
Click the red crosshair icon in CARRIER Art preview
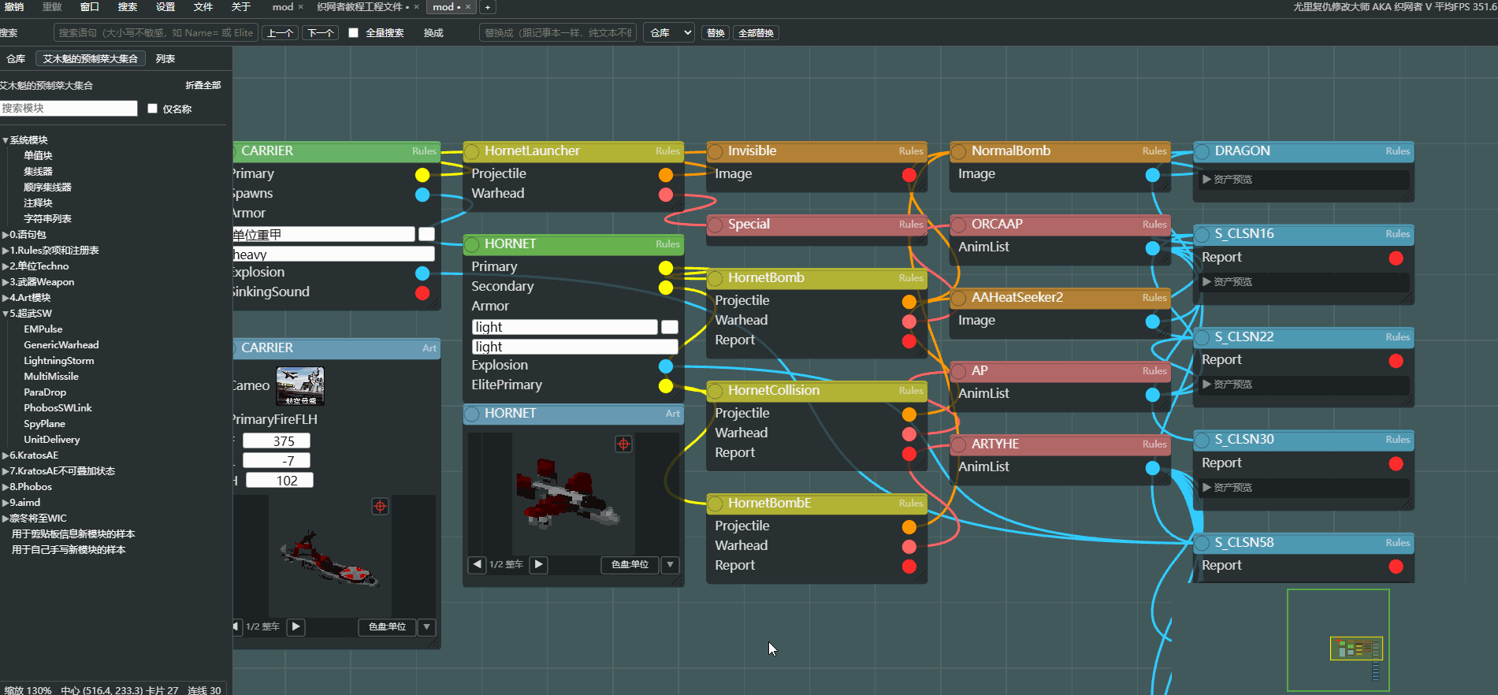pos(380,507)
